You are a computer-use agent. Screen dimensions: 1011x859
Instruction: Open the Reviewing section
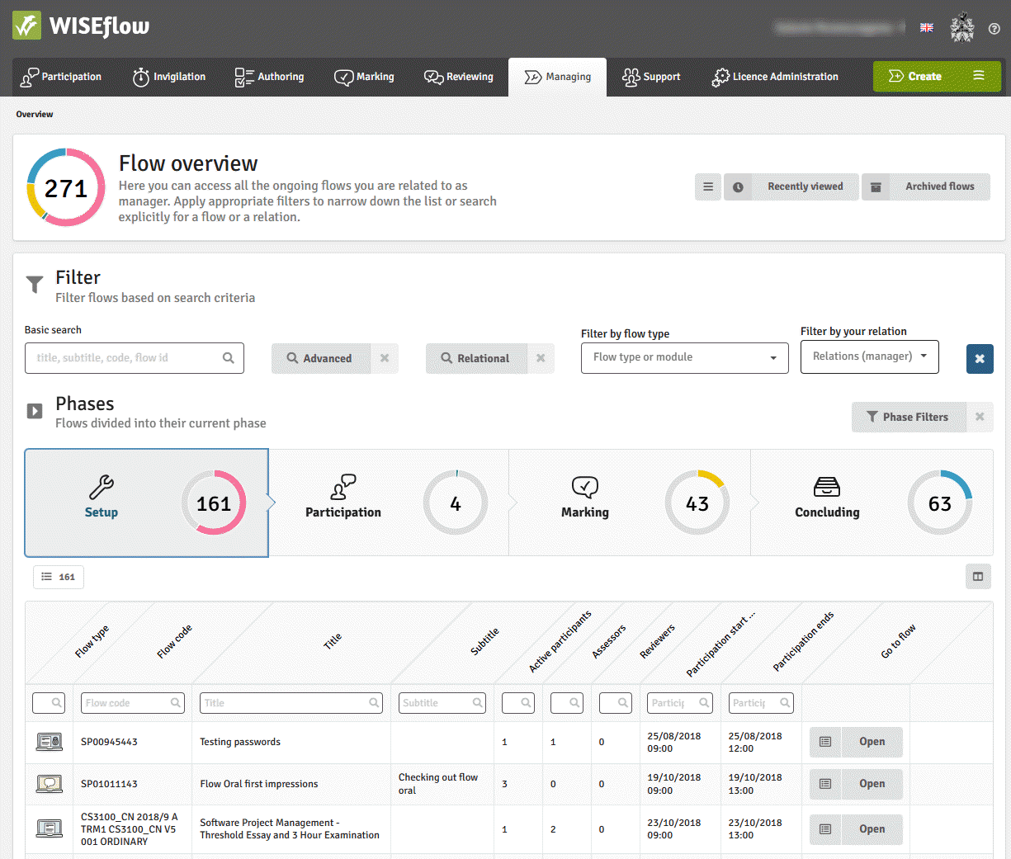pos(458,77)
